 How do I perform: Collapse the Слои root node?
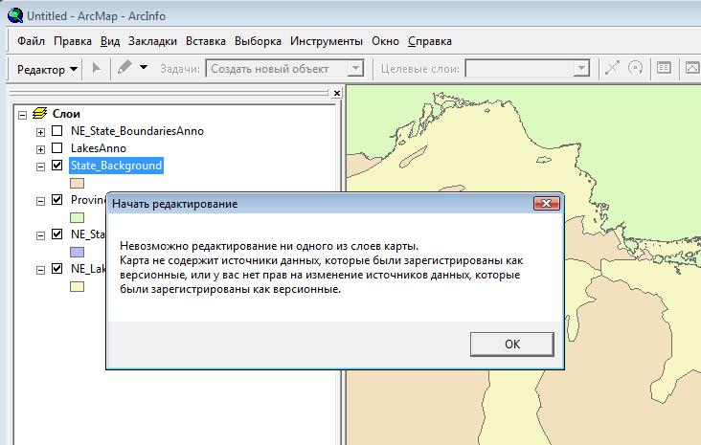coord(22,115)
